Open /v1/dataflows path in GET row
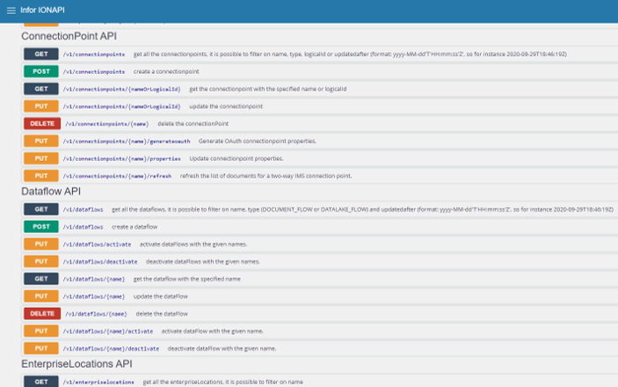The width and height of the screenshot is (618, 387). pos(84,209)
